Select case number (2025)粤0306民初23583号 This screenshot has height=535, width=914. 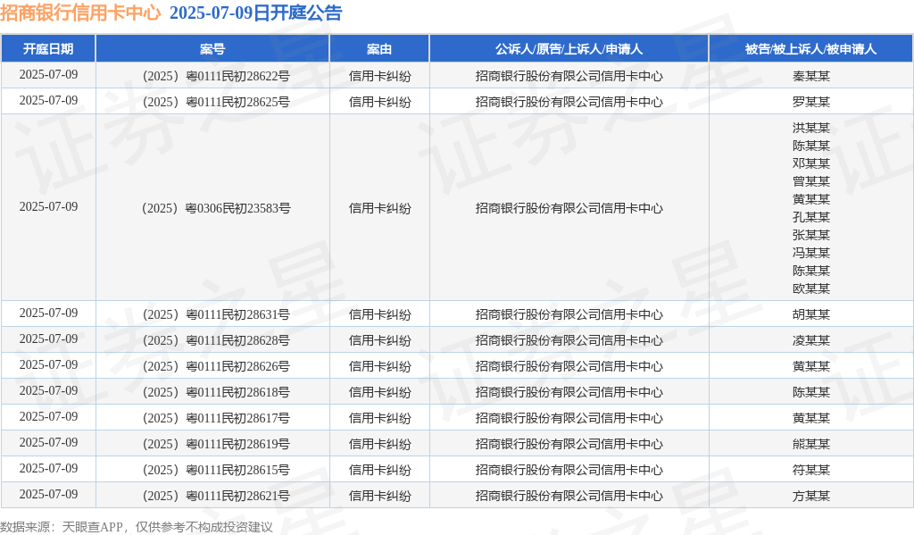(x=216, y=208)
